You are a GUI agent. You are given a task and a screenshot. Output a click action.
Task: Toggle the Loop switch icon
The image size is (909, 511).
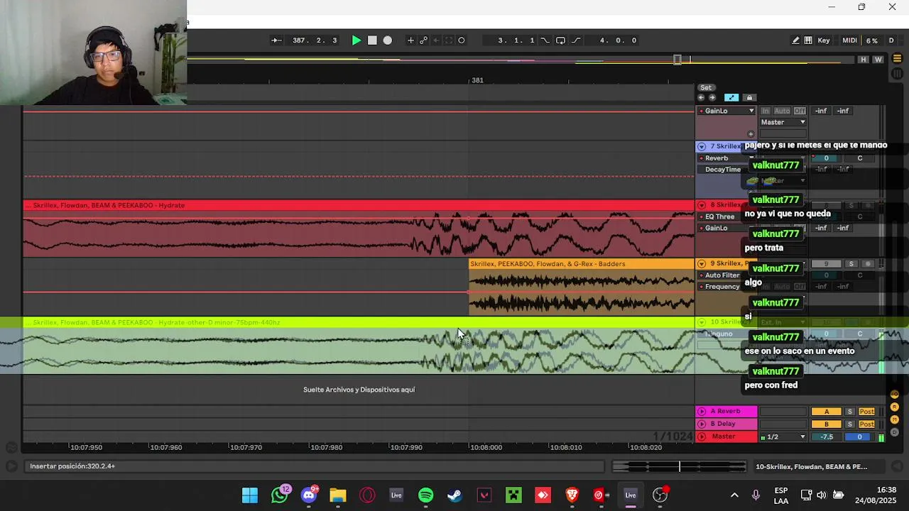pyautogui.click(x=560, y=40)
